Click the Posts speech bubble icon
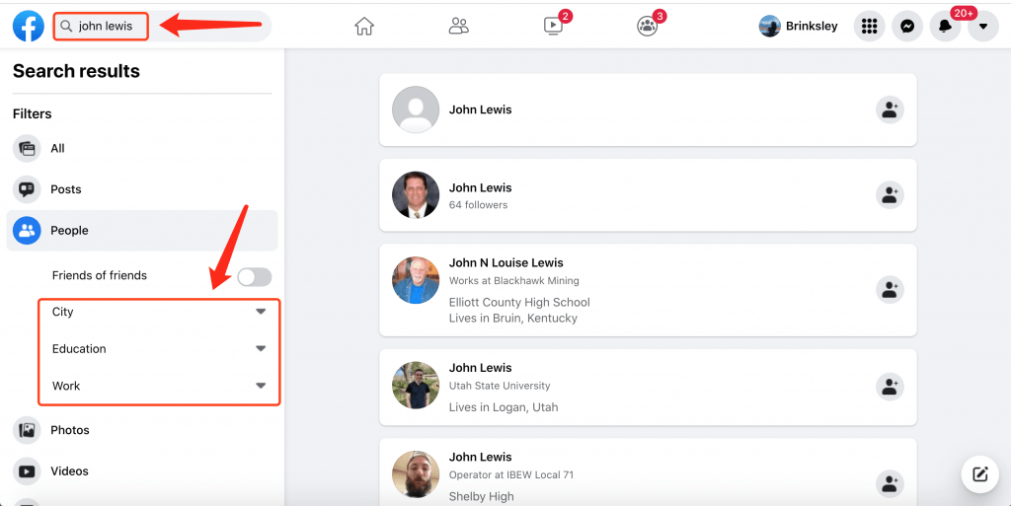The height and width of the screenshot is (506, 1011). (x=27, y=189)
